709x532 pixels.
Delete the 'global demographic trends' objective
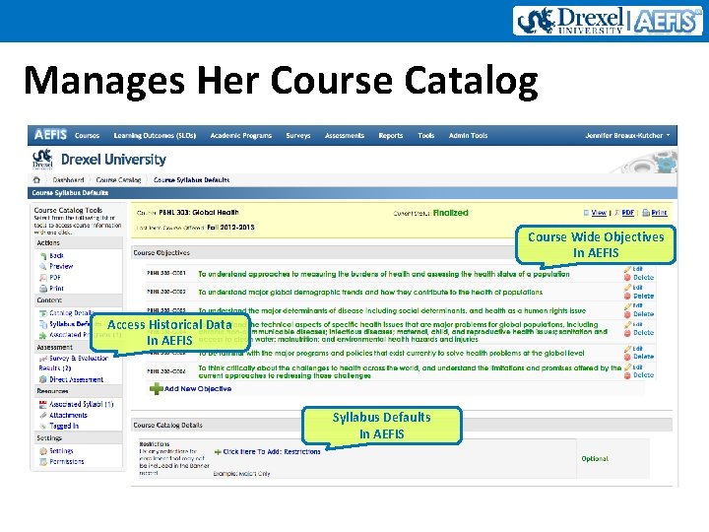point(643,296)
